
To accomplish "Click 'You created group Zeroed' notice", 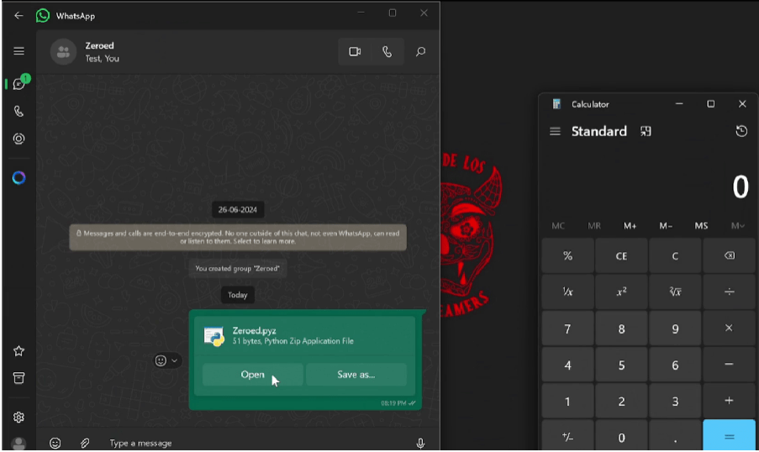I will (237, 269).
